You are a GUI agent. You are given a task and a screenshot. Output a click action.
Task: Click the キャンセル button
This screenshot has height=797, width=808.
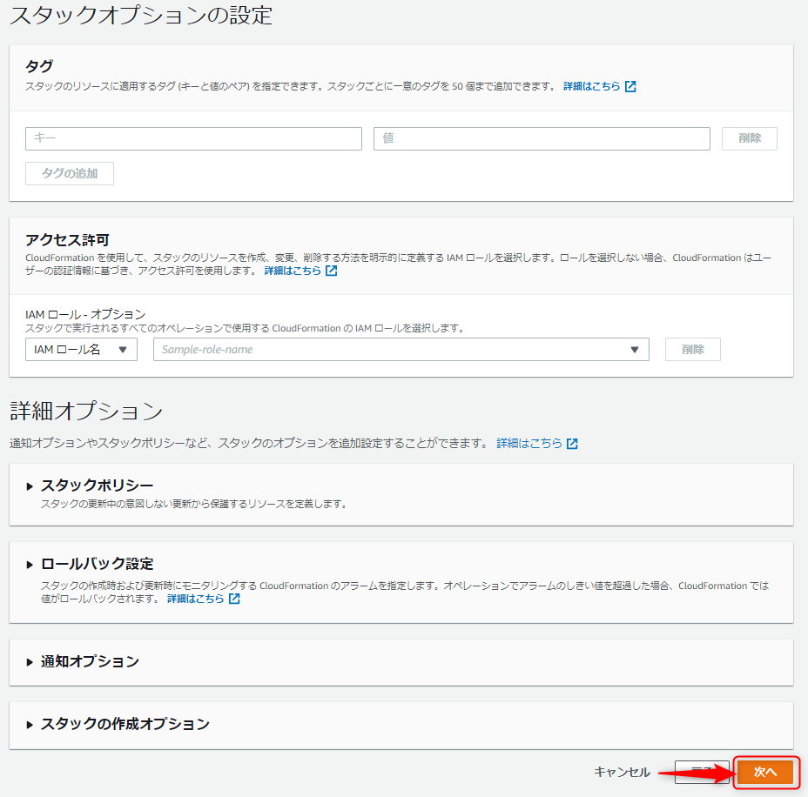point(622,772)
